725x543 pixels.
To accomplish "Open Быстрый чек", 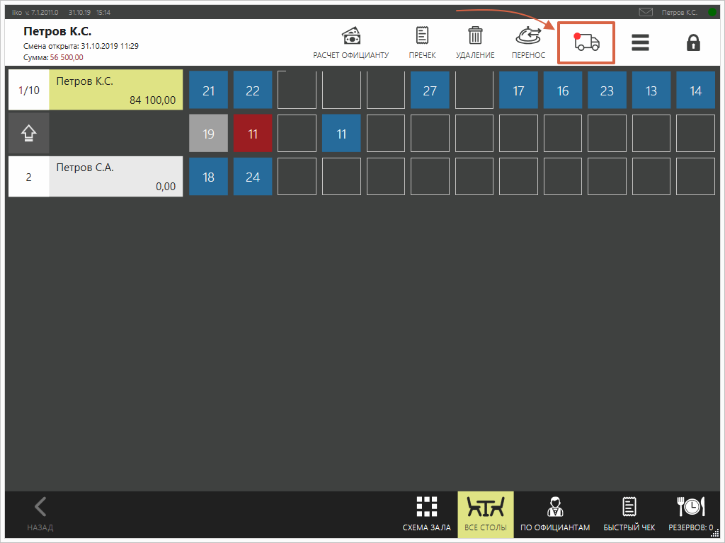I will [629, 513].
